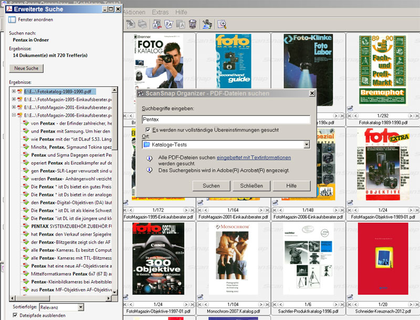The width and height of the screenshot is (420, 320).
Task: Click the Suchbegriffe text field containing Pentax
Action: 226,119
